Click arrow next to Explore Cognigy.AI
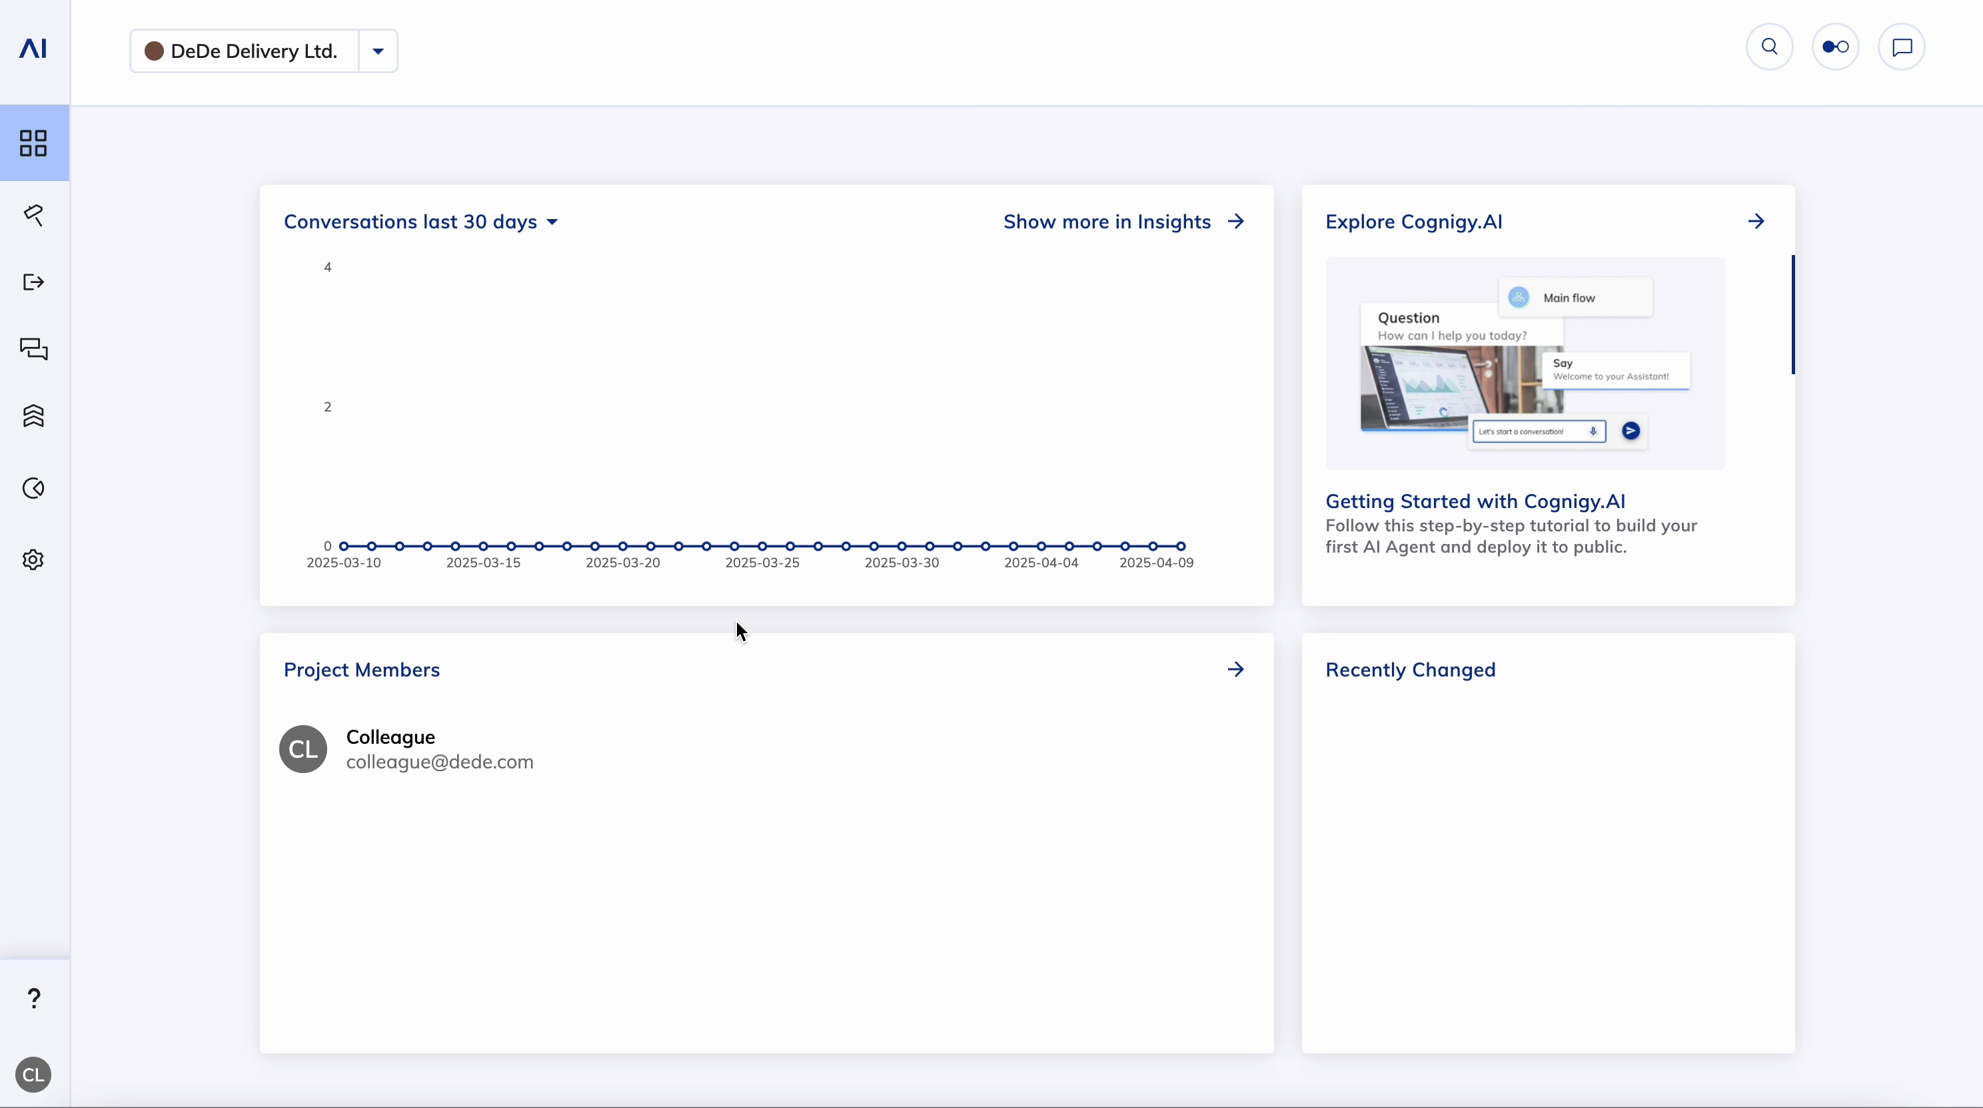The height and width of the screenshot is (1108, 1983). (x=1756, y=222)
